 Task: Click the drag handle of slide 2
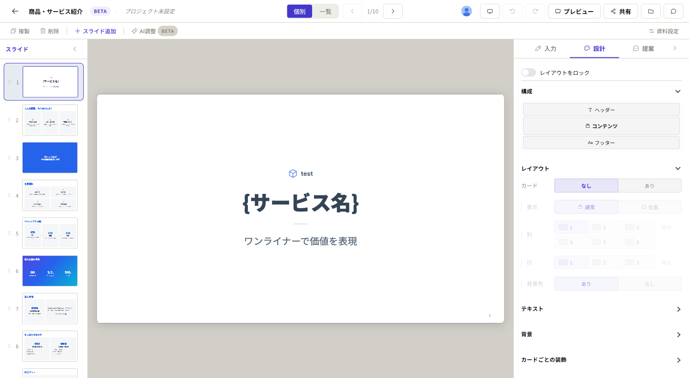click(x=9, y=120)
